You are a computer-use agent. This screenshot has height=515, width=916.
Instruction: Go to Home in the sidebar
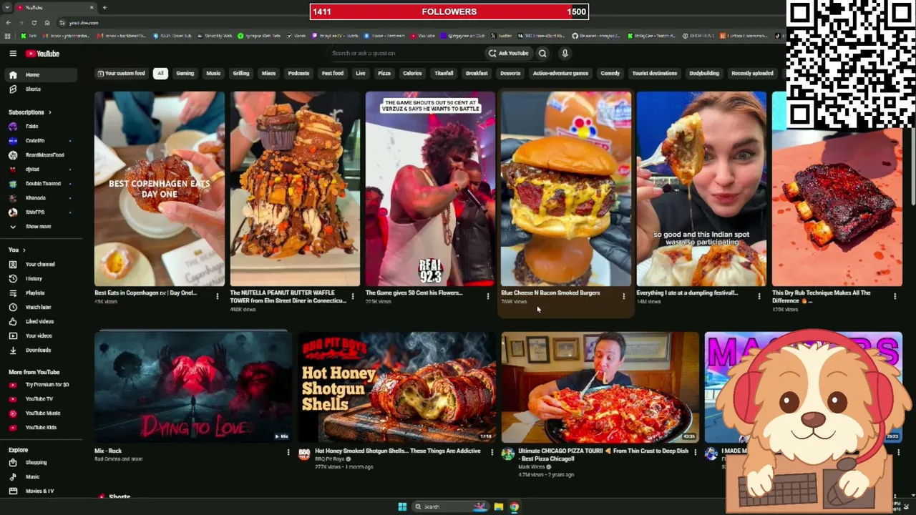point(39,74)
